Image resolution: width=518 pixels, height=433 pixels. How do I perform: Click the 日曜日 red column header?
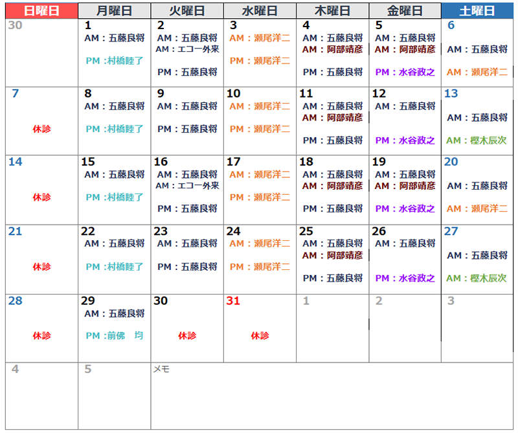point(41,11)
